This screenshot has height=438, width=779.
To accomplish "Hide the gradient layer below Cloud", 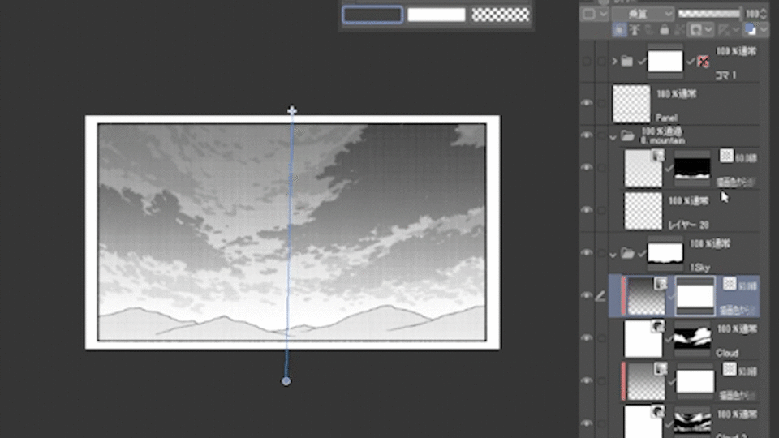I will tap(587, 381).
